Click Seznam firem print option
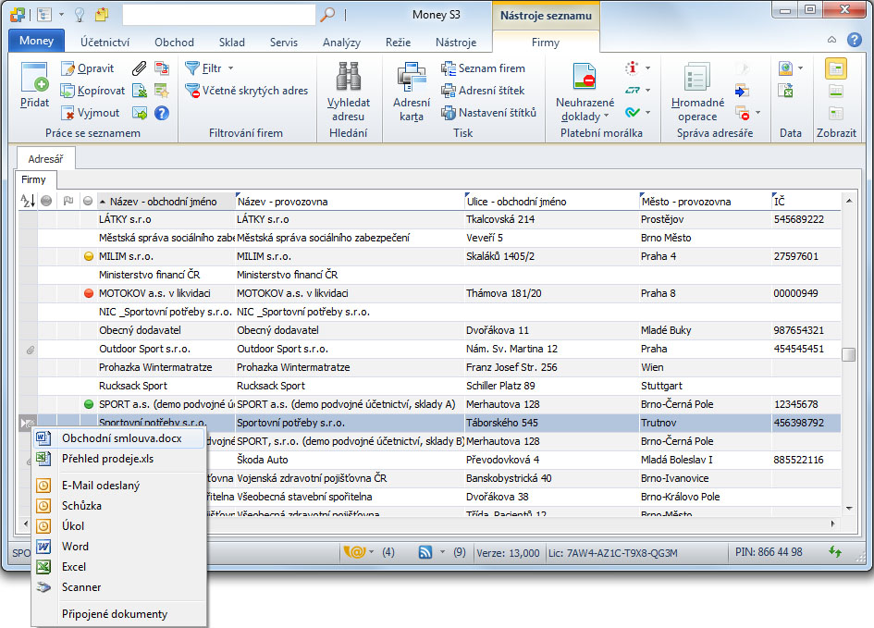The image size is (874, 628). point(484,68)
